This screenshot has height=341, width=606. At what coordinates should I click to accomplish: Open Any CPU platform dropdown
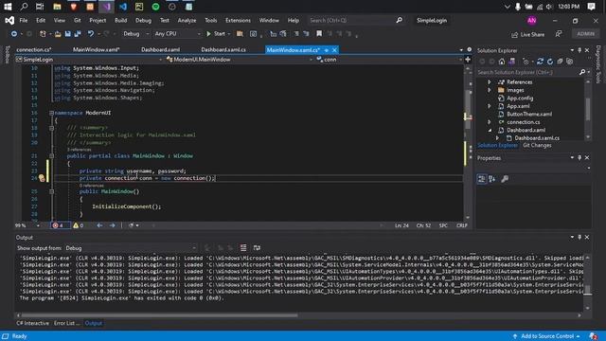point(177,34)
